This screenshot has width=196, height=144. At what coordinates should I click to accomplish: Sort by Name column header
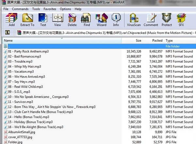click(x=62, y=40)
